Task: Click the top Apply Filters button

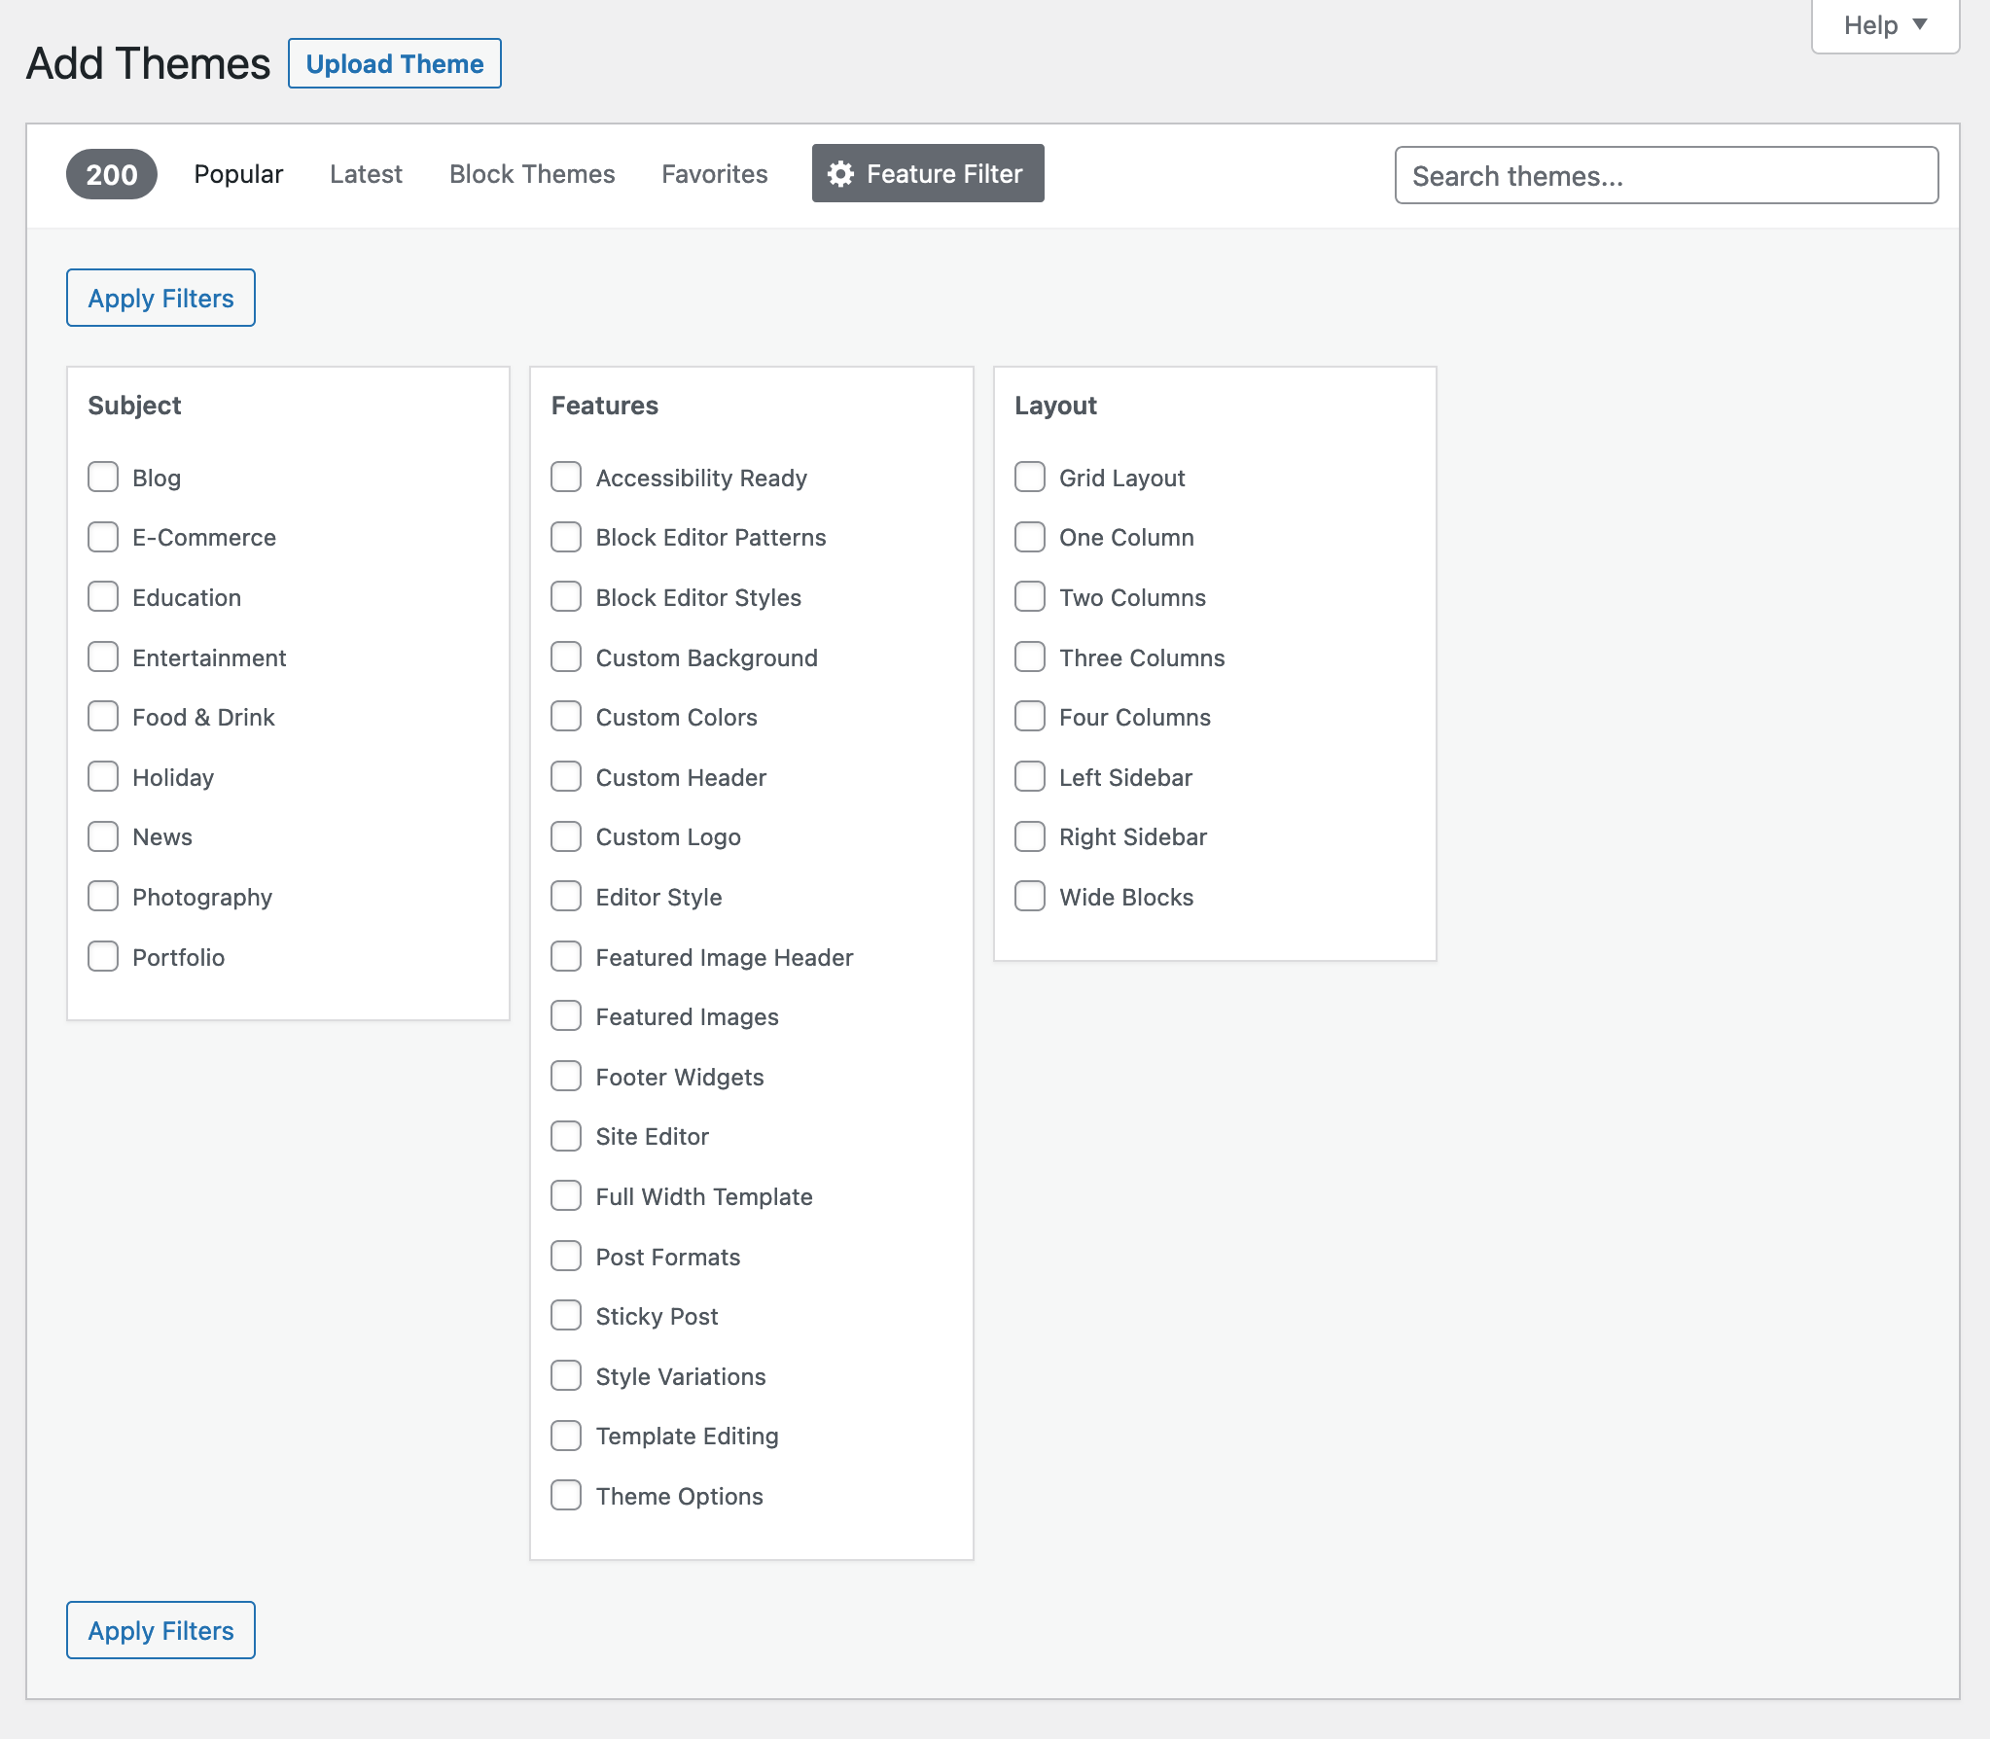Action: pos(160,298)
